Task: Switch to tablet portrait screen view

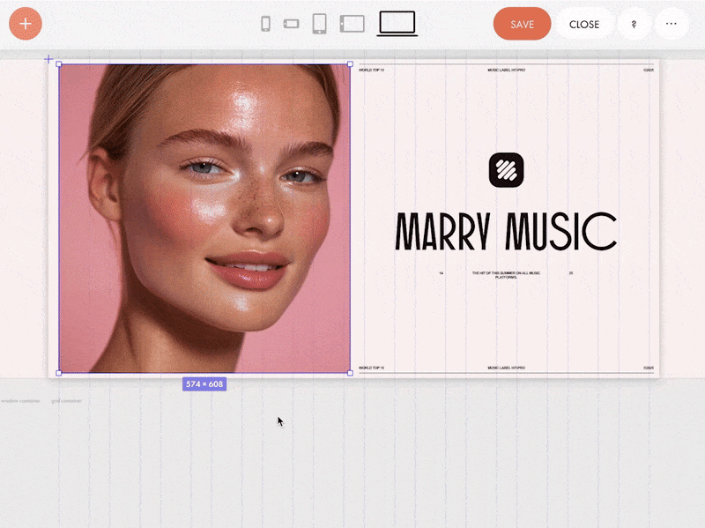Action: pyautogui.click(x=319, y=24)
